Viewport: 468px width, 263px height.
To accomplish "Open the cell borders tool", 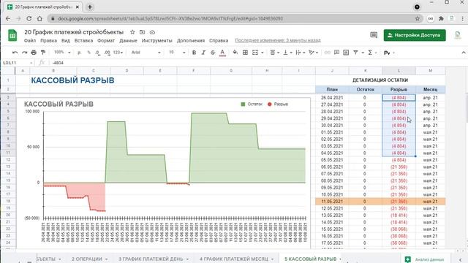I will [245, 53].
